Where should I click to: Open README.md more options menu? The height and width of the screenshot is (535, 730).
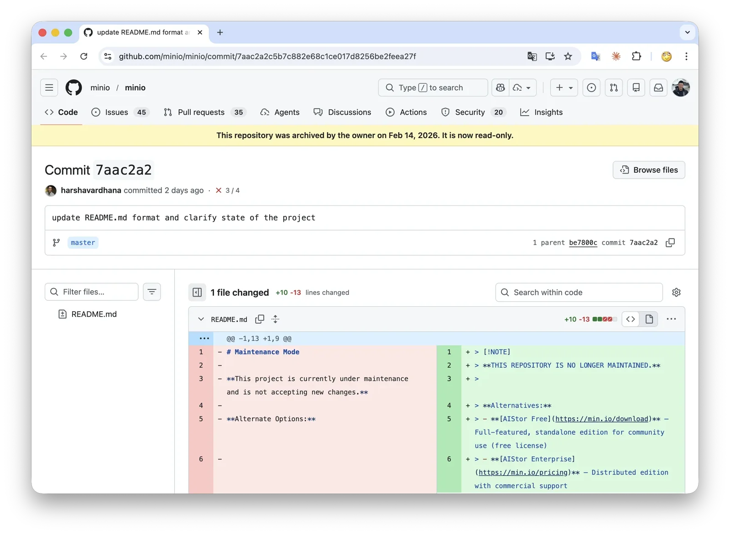pos(671,319)
